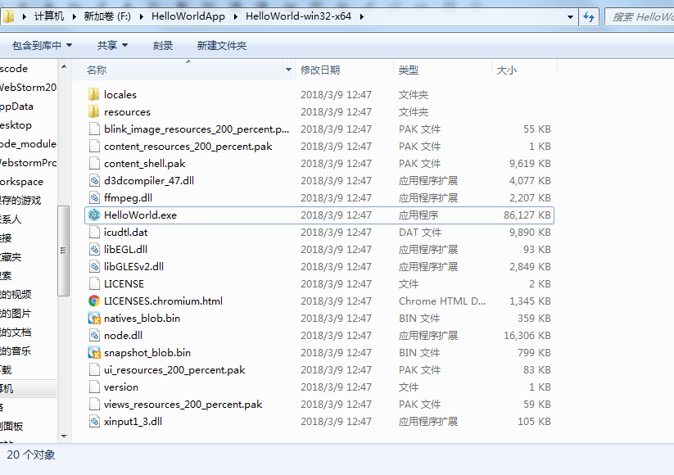674x475 pixels.
Task: Click the content_resources_200_percent.pak file icon
Action: 94,146
